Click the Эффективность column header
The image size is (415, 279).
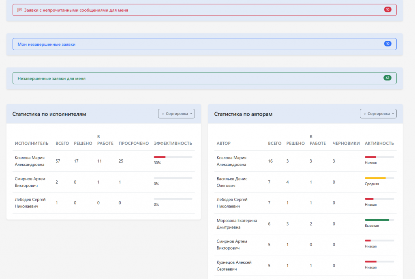pyautogui.click(x=173, y=144)
